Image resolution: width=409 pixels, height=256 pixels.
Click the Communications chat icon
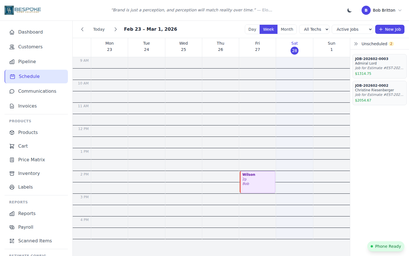click(12, 91)
